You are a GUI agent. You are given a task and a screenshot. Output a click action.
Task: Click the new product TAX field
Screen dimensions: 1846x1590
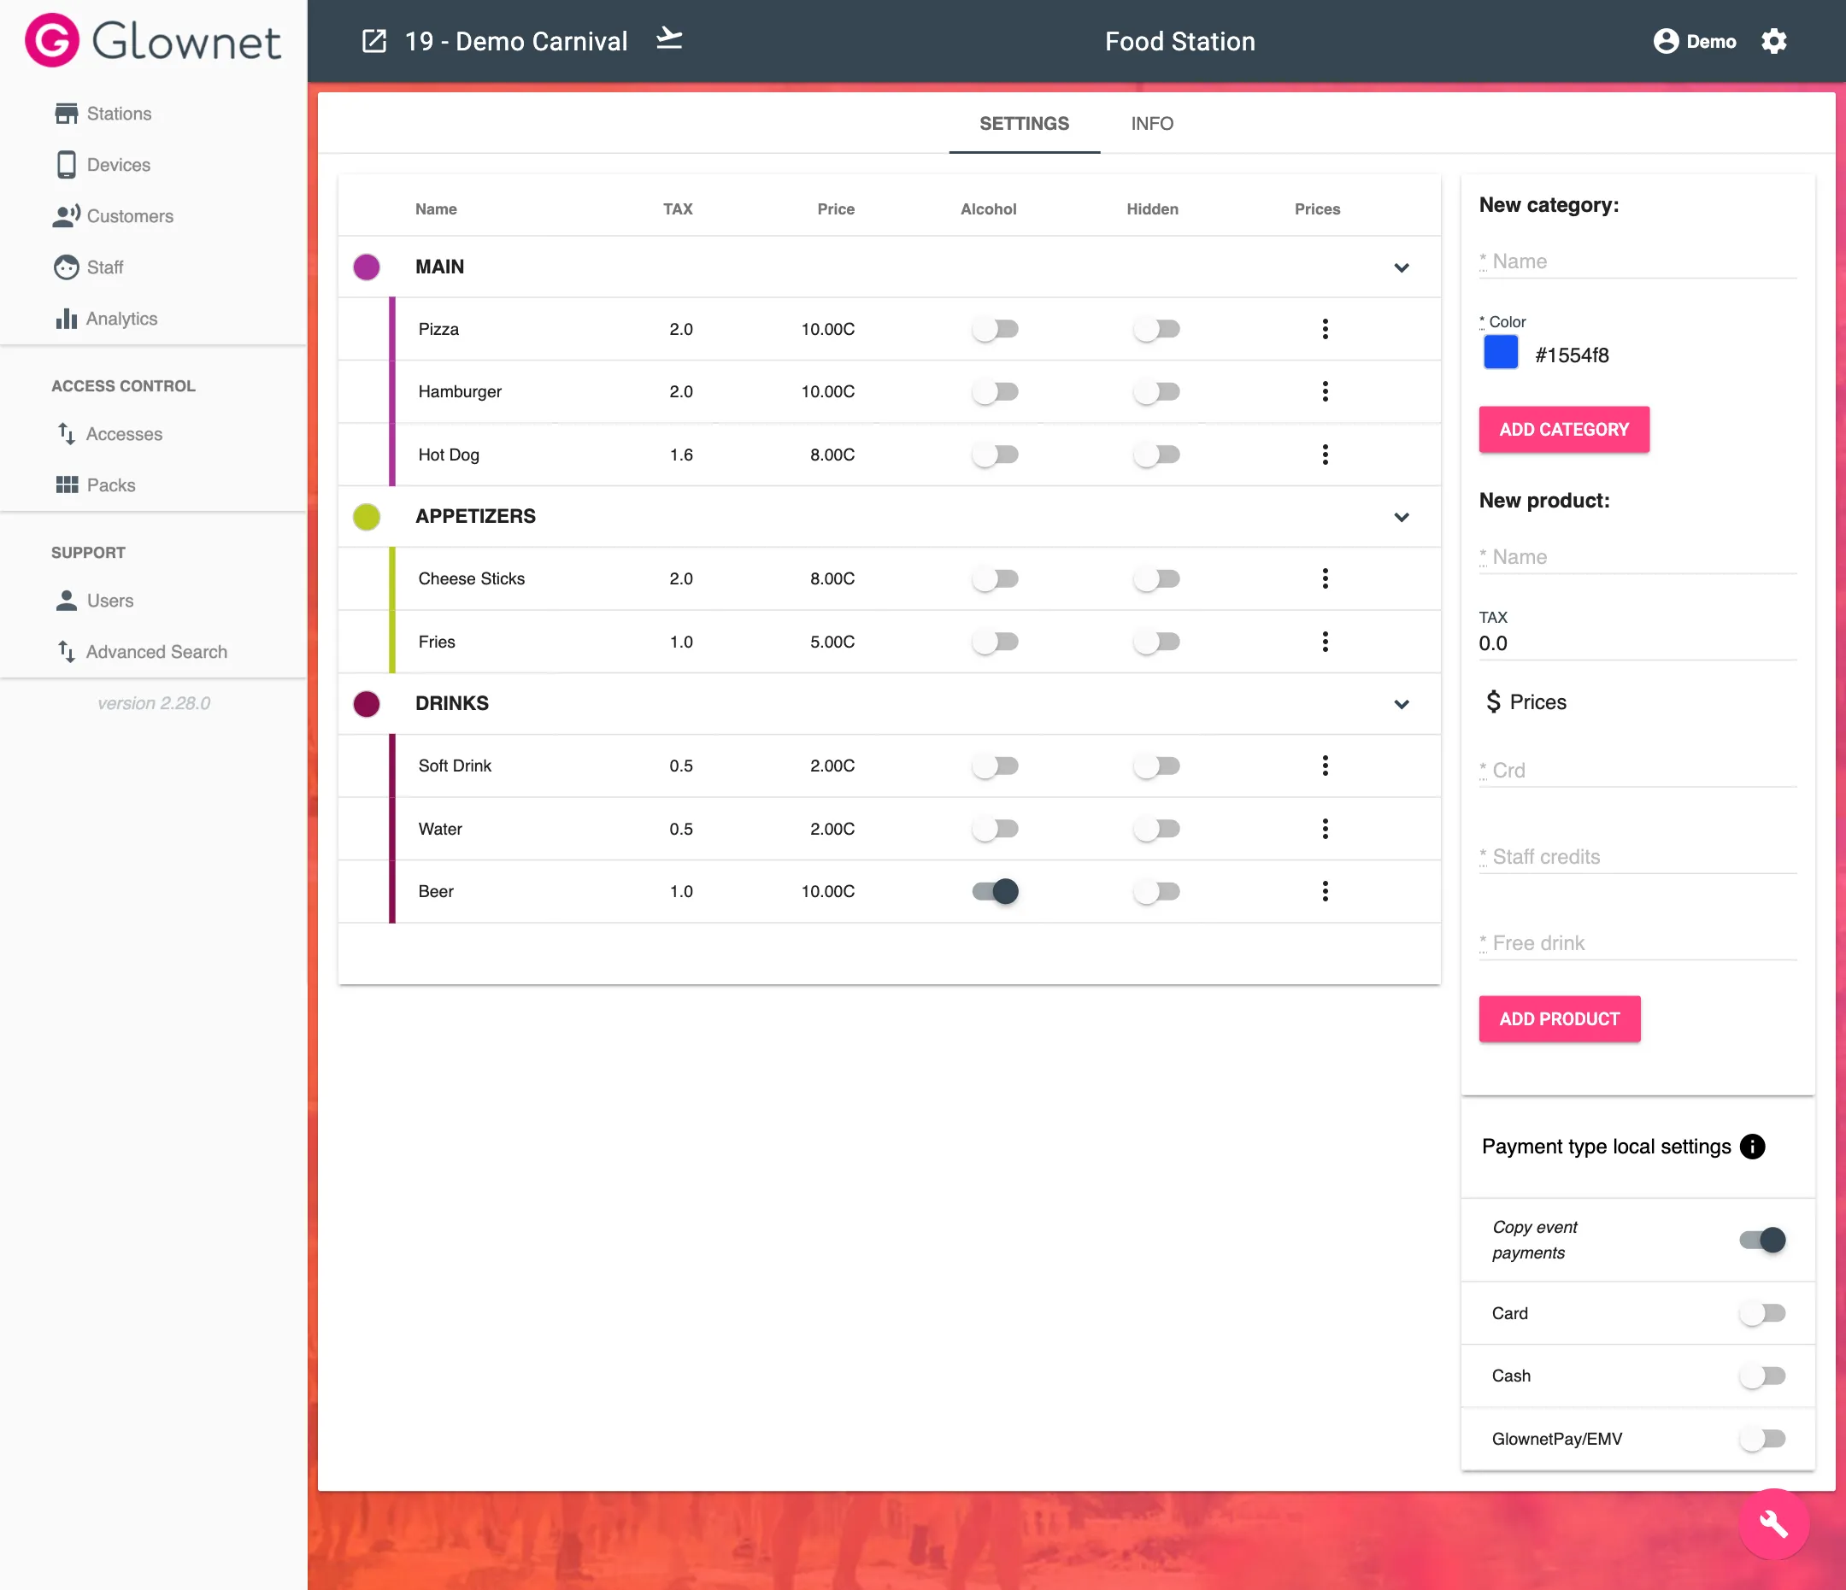pyautogui.click(x=1637, y=643)
